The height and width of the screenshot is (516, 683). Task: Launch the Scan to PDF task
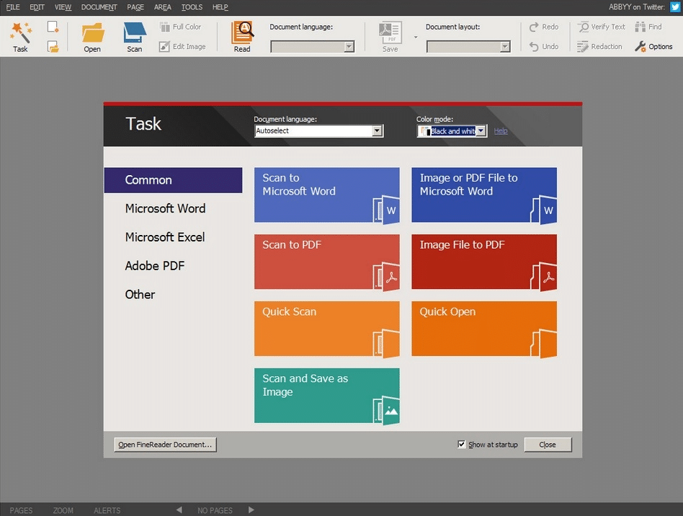(326, 262)
